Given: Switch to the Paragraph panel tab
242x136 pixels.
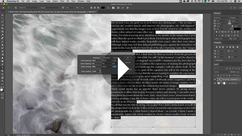Looking at the screenshot, I should click(217, 42).
